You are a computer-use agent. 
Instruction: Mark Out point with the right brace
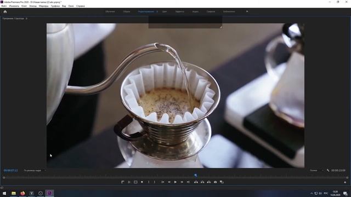pos(155,182)
